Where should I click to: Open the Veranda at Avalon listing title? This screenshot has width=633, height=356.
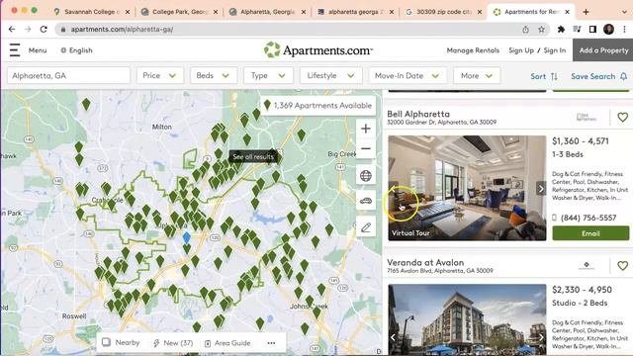[x=425, y=262]
